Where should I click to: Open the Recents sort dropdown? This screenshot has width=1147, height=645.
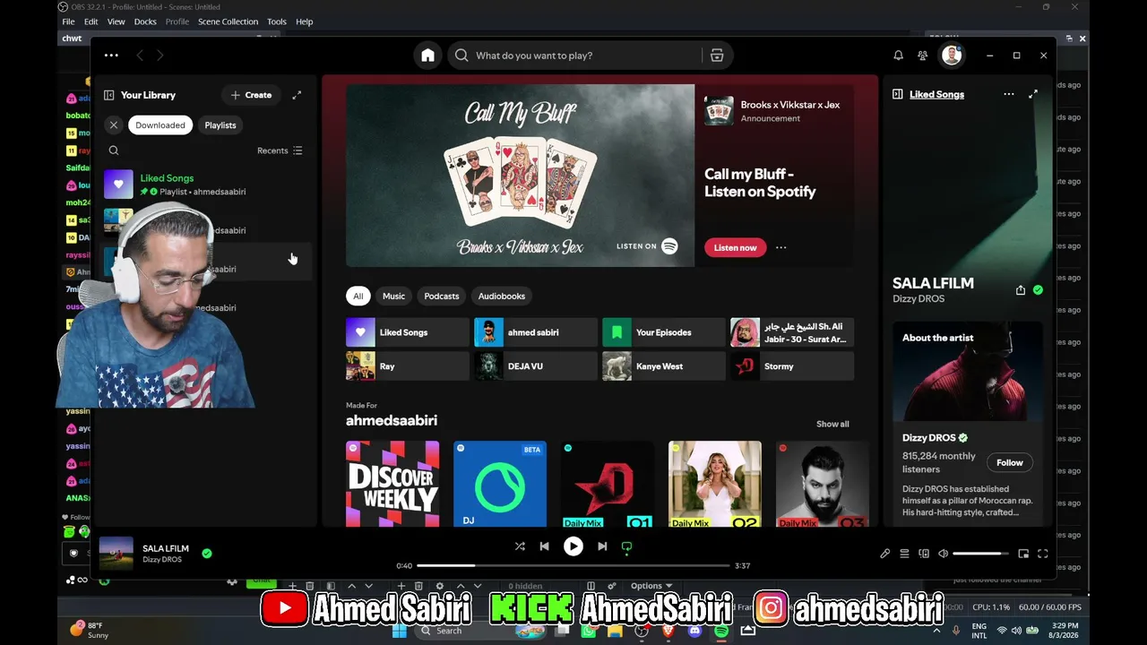pyautogui.click(x=280, y=150)
